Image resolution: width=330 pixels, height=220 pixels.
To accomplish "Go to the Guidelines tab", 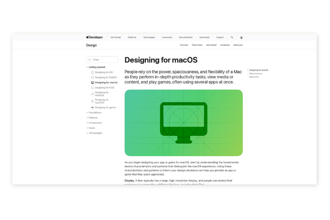I will click(x=225, y=45).
